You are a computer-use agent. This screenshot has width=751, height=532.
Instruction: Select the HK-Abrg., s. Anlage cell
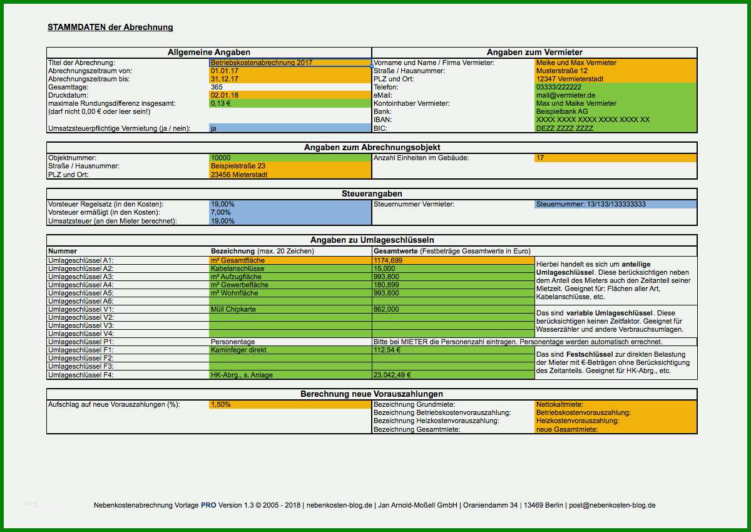click(x=290, y=375)
